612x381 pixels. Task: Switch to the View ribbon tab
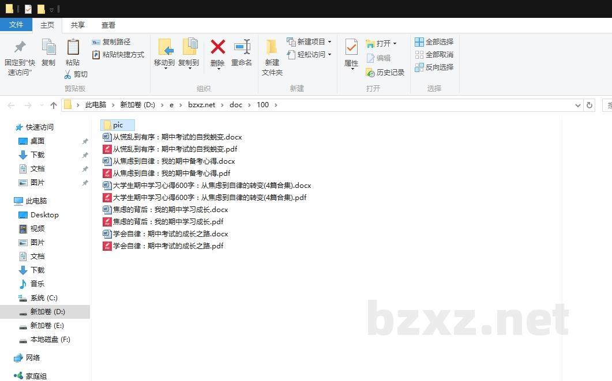(108, 25)
